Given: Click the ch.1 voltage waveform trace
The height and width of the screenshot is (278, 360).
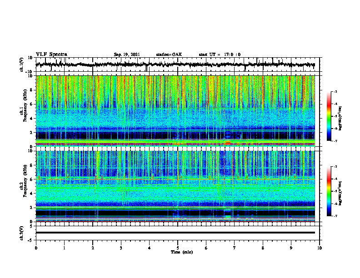Looking at the screenshot, I should (x=175, y=65).
